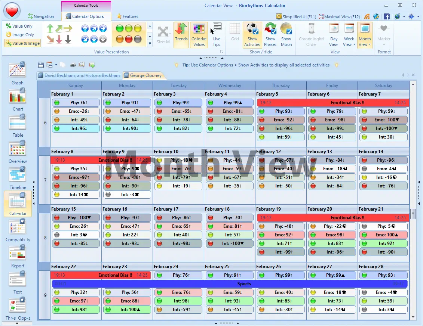Toggle Show Phases on the calendar
423x326 pixels.
point(270,34)
